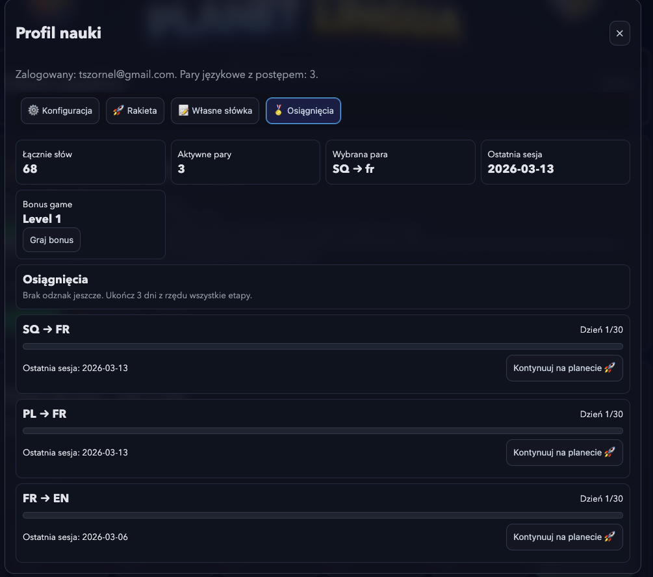Start the Graj bonus game
The height and width of the screenshot is (577, 653).
[x=51, y=240]
